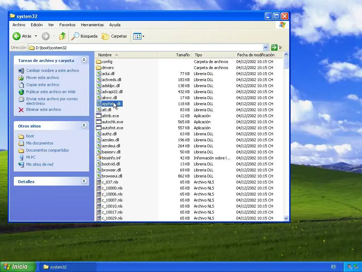Select the drivers folder icon
Screen dimensions: 362x272
click(x=99, y=68)
